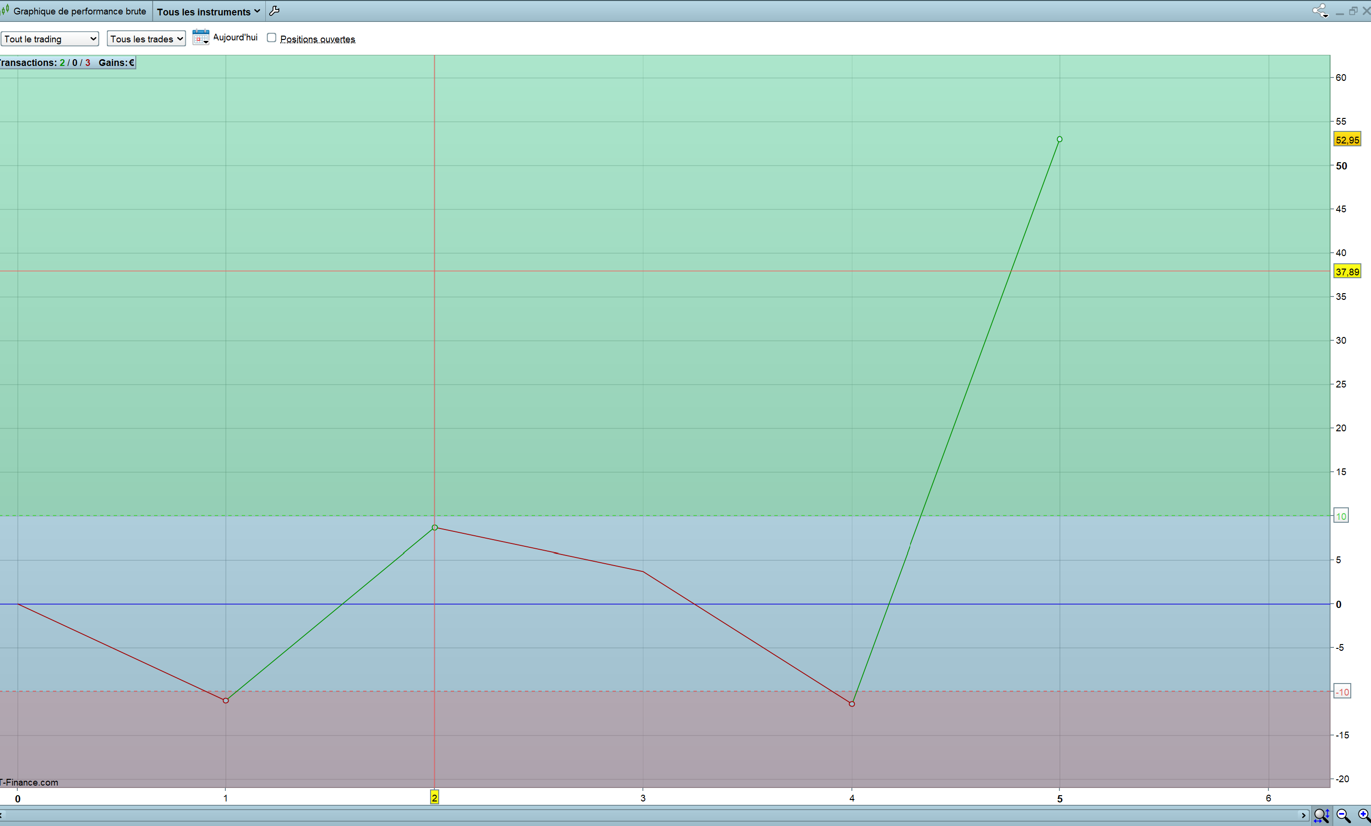Enable the Positions ouvertes checkbox
This screenshot has width=1371, height=826.
272,38
